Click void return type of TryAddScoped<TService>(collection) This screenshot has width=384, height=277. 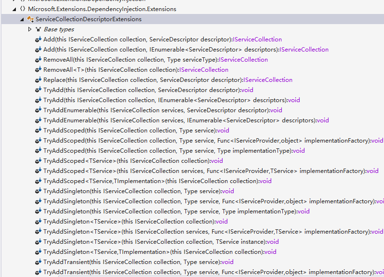pyautogui.click(x=217, y=161)
